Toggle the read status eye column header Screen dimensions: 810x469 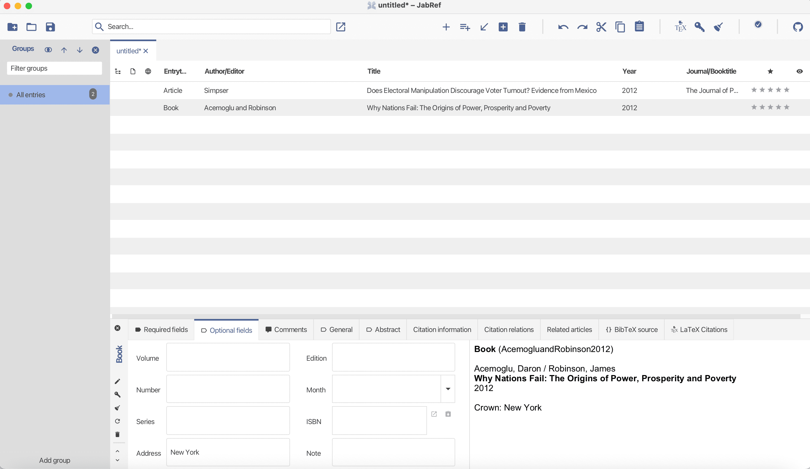click(799, 71)
